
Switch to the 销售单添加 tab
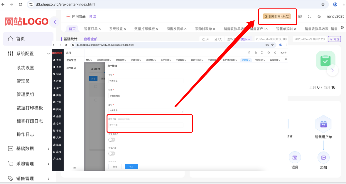(x=284, y=29)
